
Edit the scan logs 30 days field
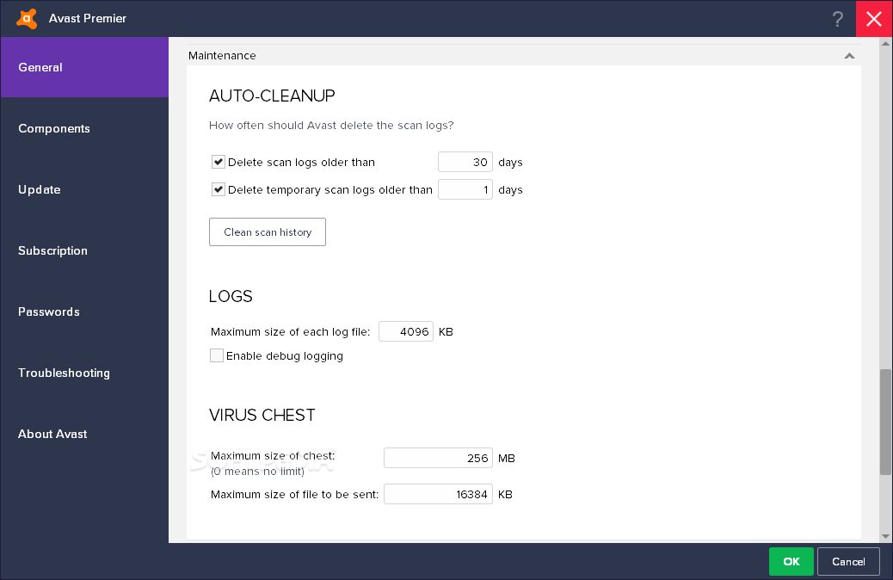(x=465, y=162)
